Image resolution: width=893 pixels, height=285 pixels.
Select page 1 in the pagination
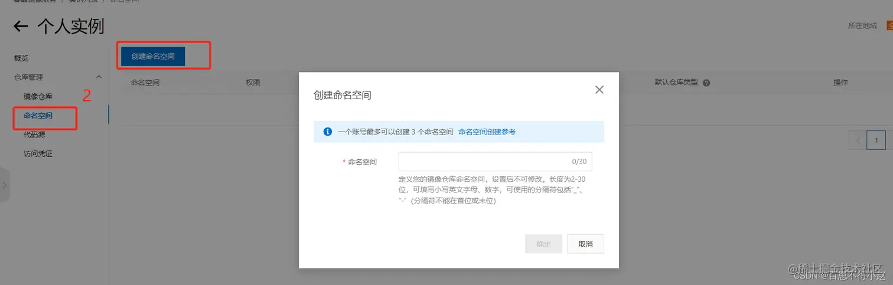[x=876, y=140]
